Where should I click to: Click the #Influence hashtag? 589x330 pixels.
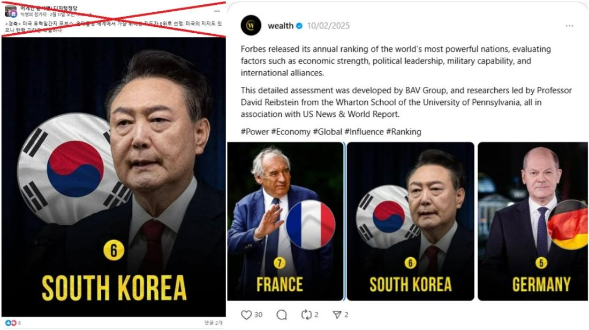click(364, 132)
